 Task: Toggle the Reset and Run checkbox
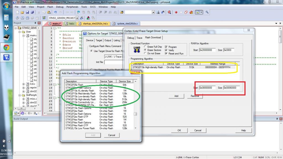coord(166,54)
